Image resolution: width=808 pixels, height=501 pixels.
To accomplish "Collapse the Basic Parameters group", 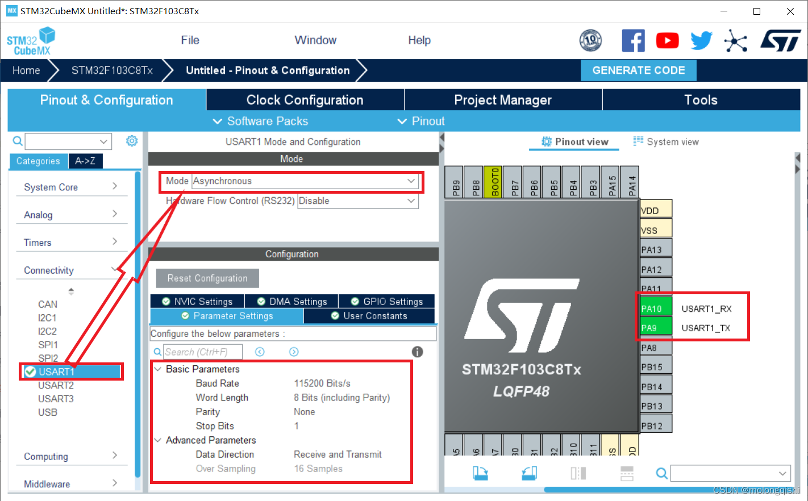I will (158, 369).
